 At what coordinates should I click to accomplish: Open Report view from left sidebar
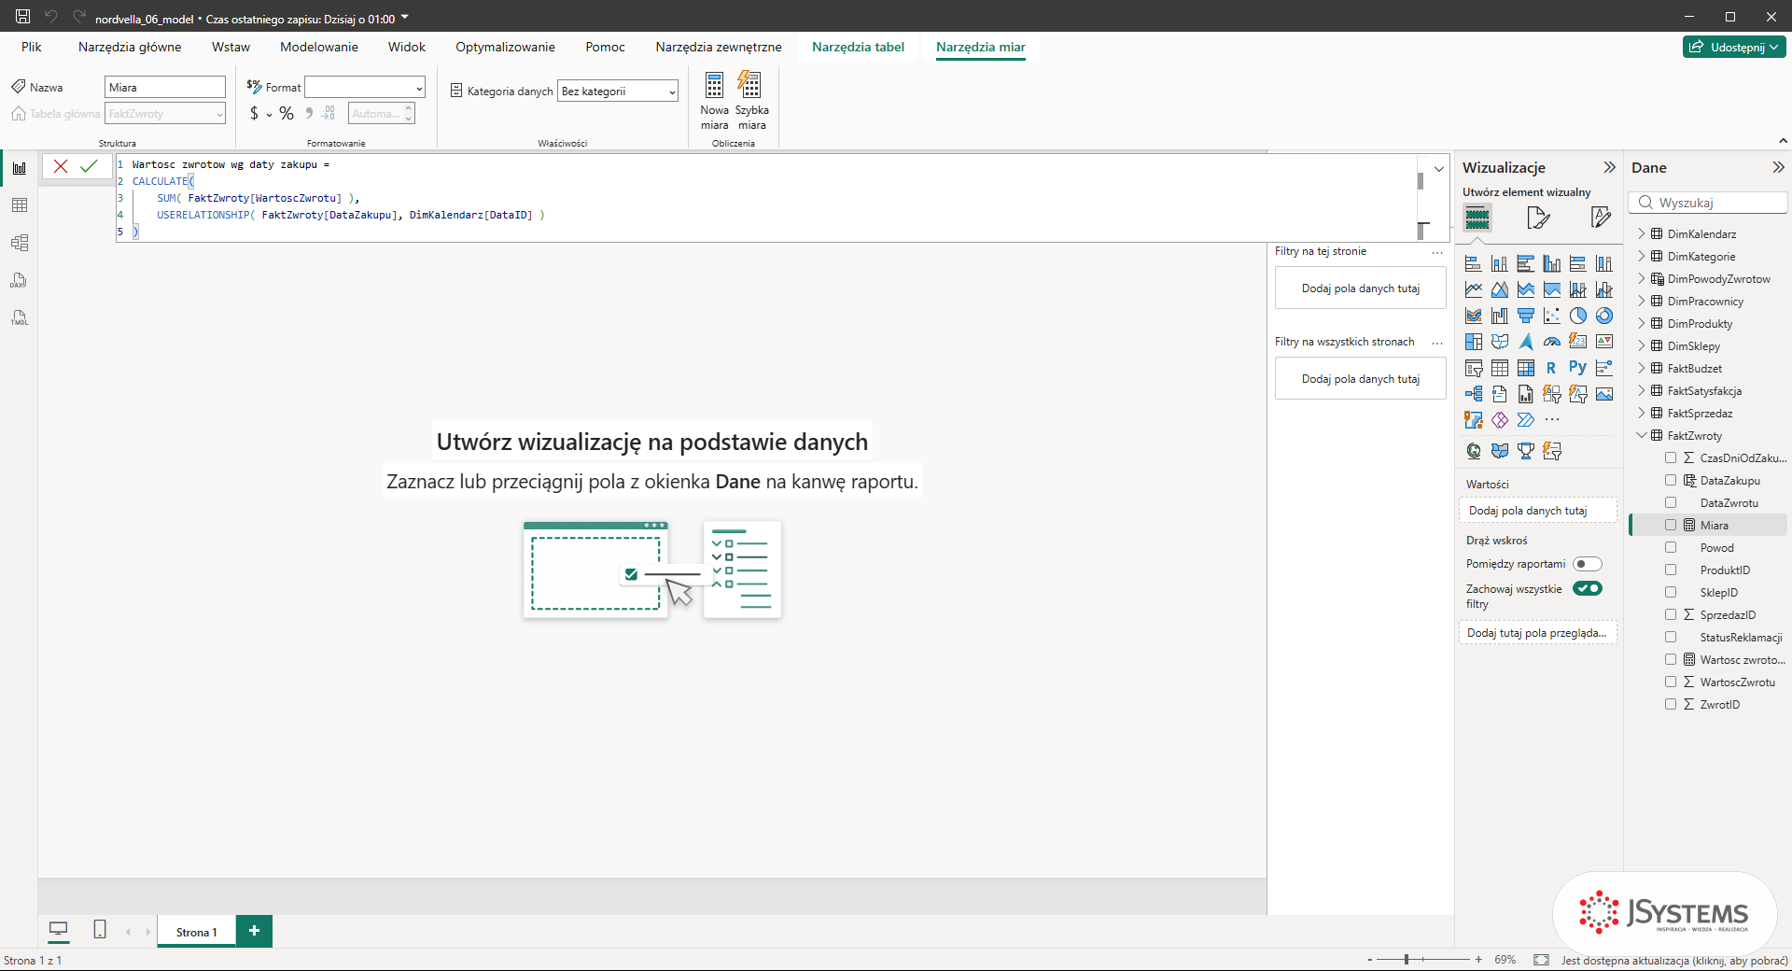(19, 168)
